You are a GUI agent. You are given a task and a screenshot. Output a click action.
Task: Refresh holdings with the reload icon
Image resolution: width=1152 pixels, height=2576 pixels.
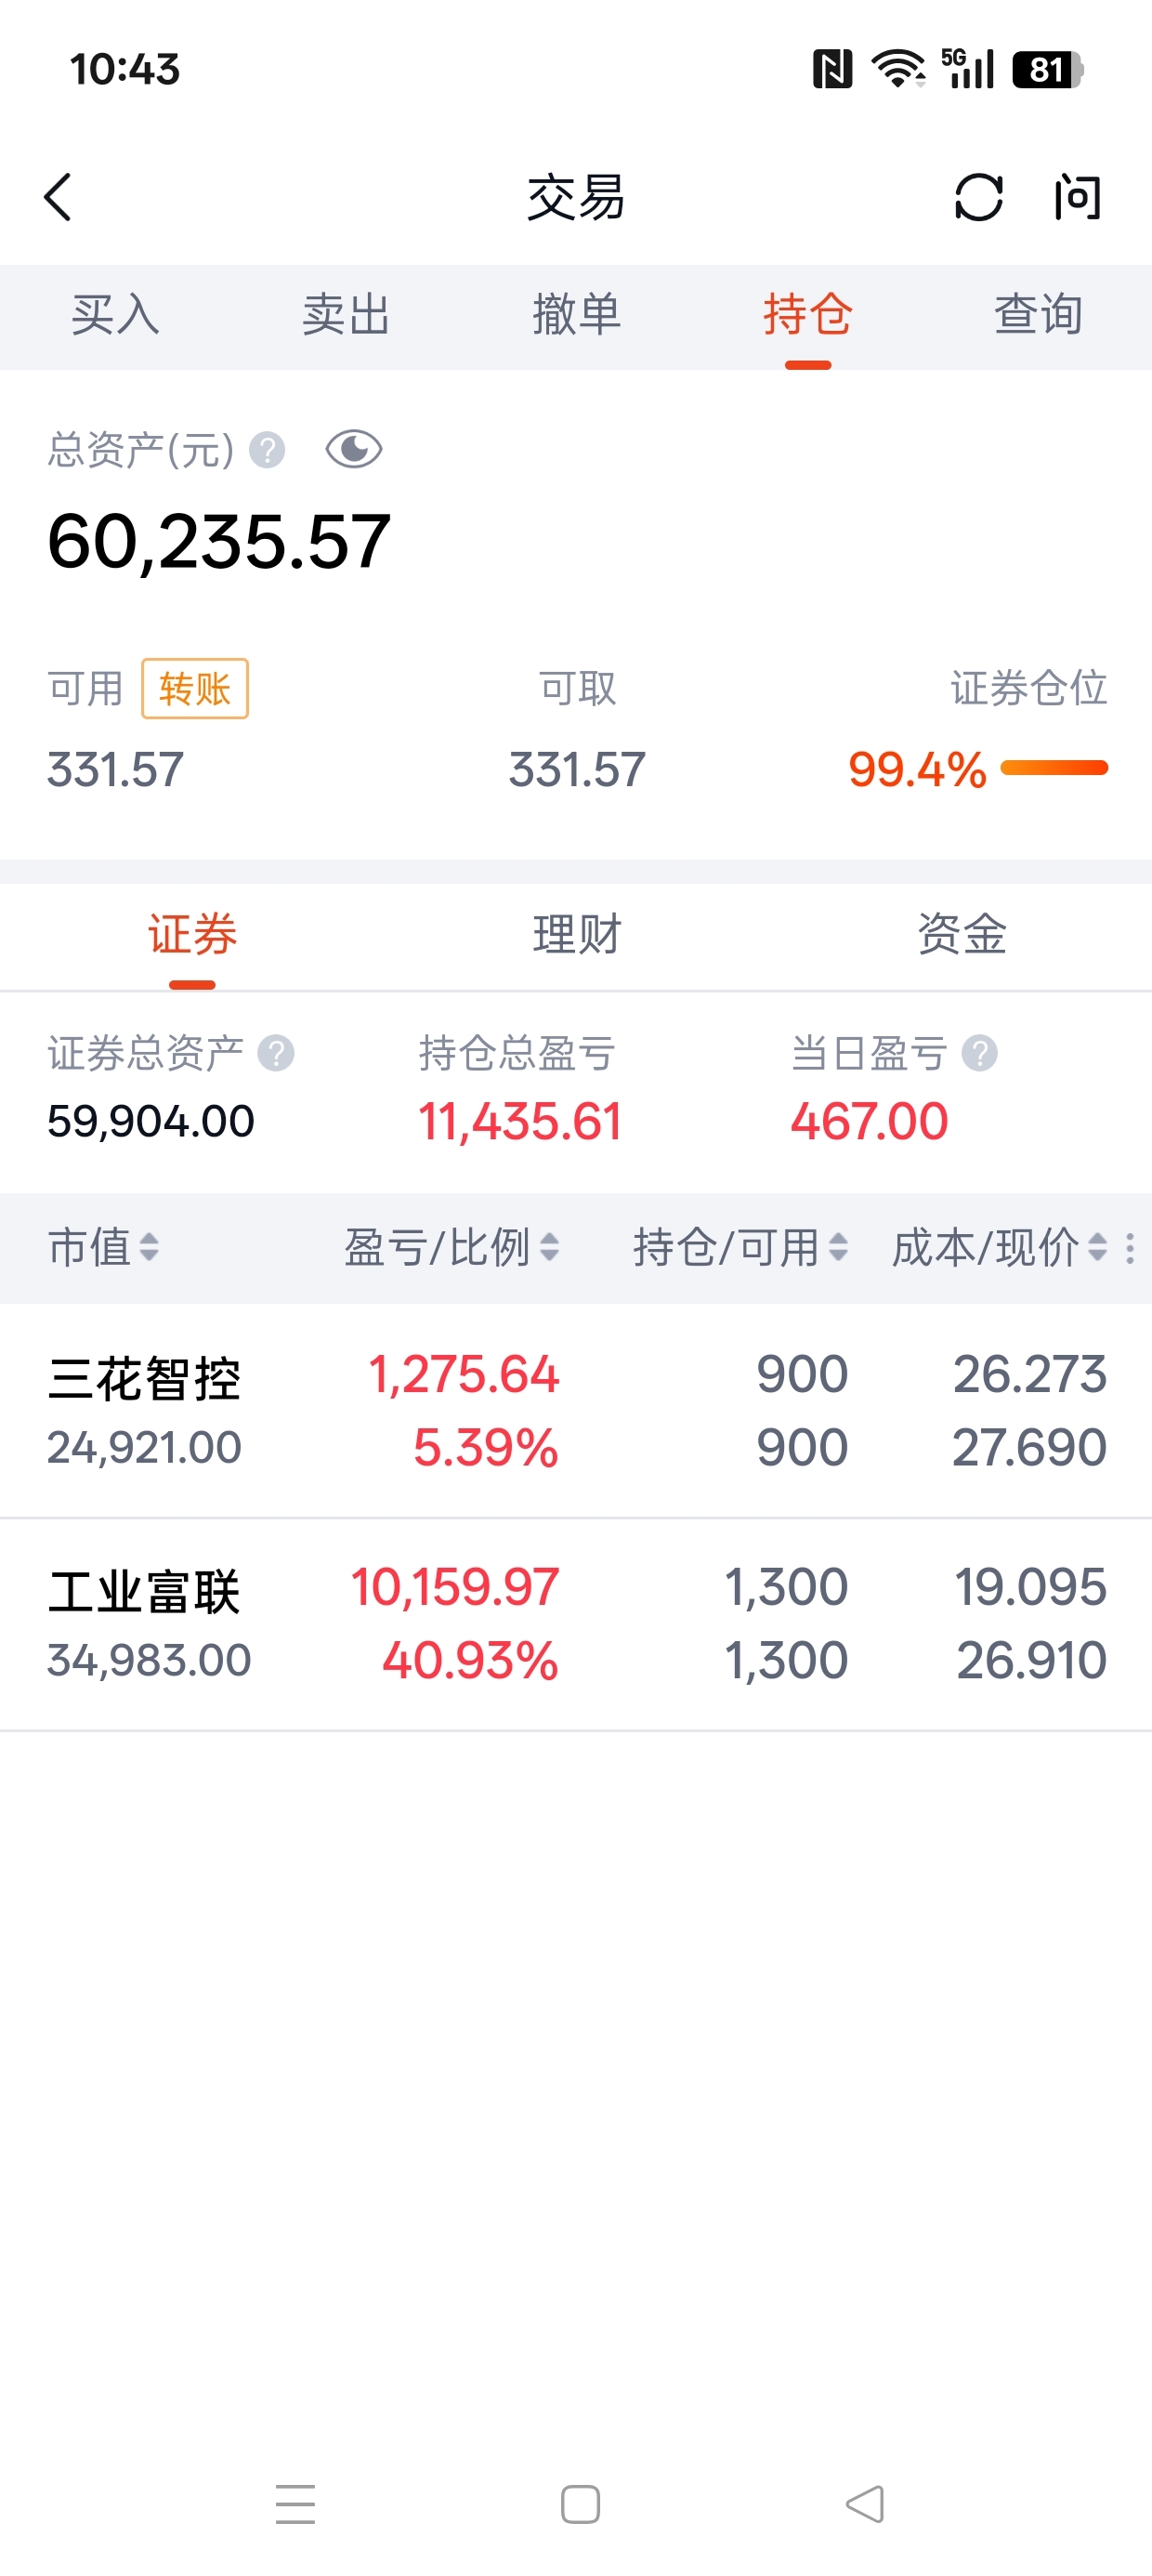click(x=978, y=197)
